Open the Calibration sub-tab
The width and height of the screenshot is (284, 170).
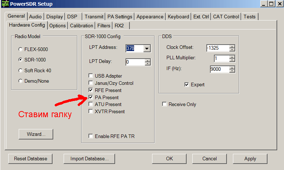(x=81, y=26)
